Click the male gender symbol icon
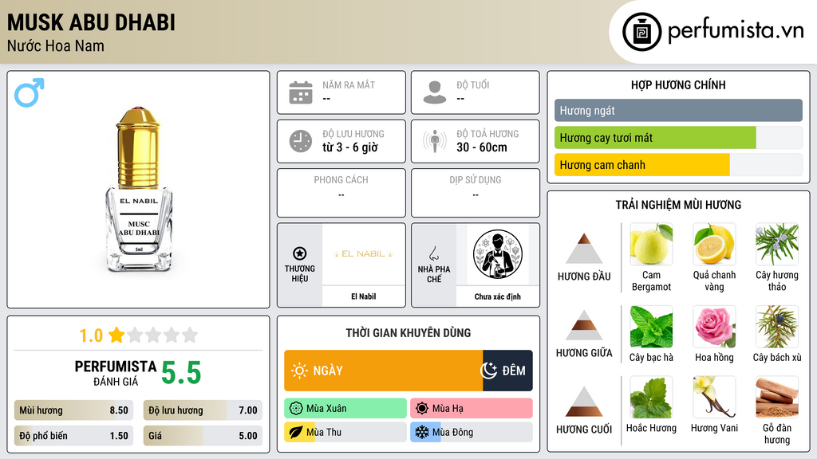This screenshot has height=459, width=817. [30, 92]
